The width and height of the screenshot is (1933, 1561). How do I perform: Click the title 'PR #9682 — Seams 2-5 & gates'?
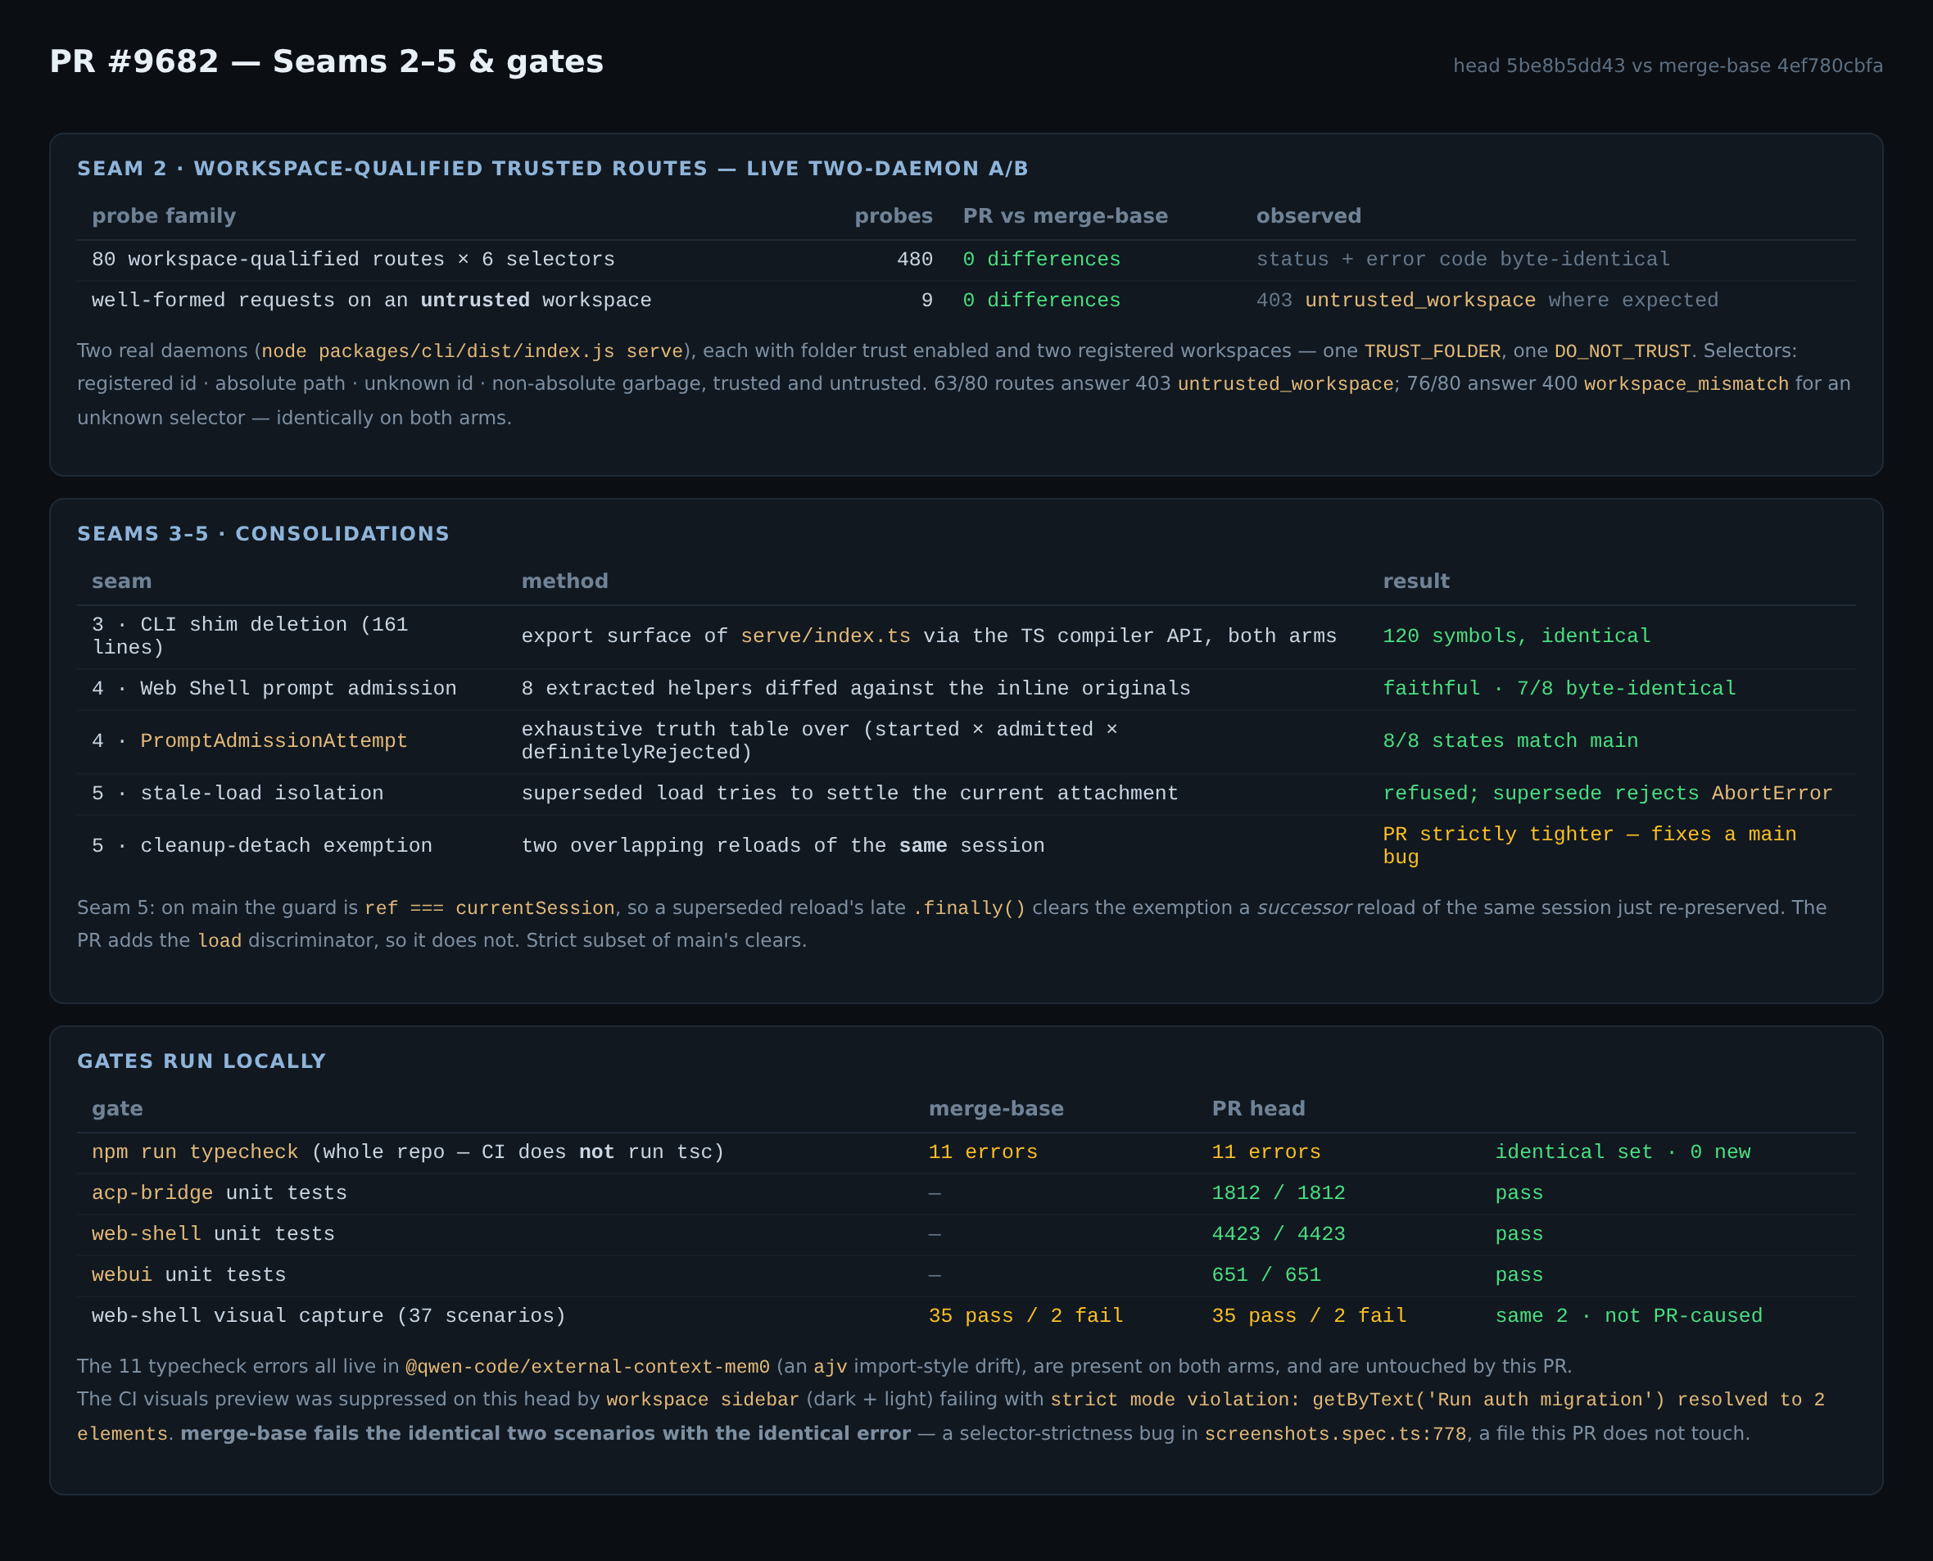(x=326, y=62)
